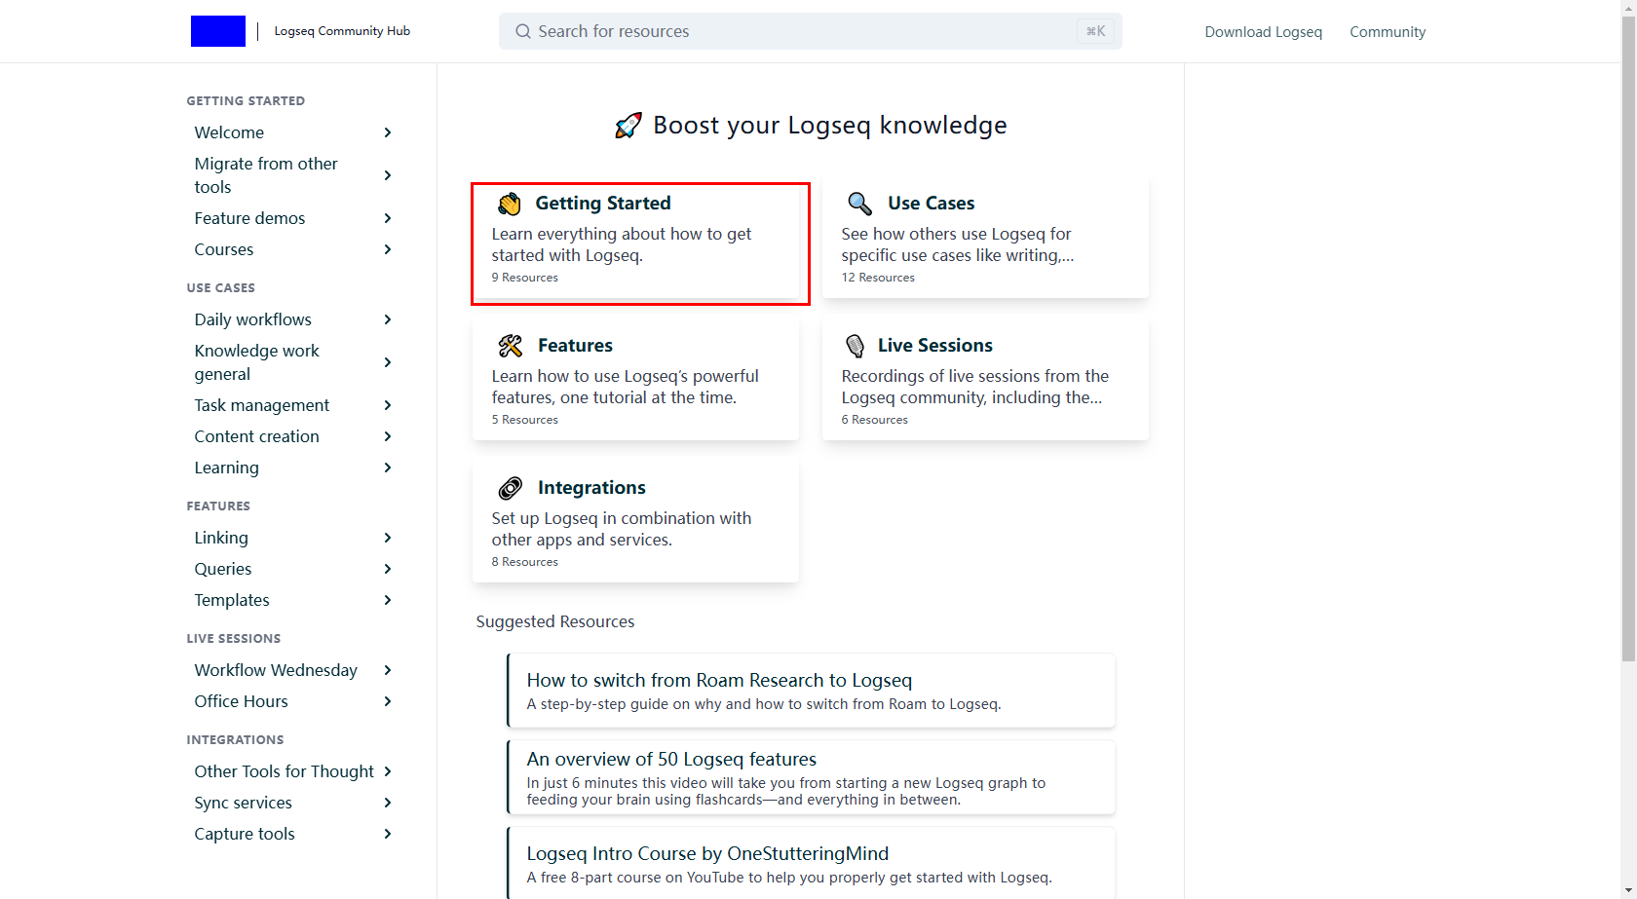The image size is (1637, 899).
Task: Click the microphone Live Sessions icon
Action: 855,346
